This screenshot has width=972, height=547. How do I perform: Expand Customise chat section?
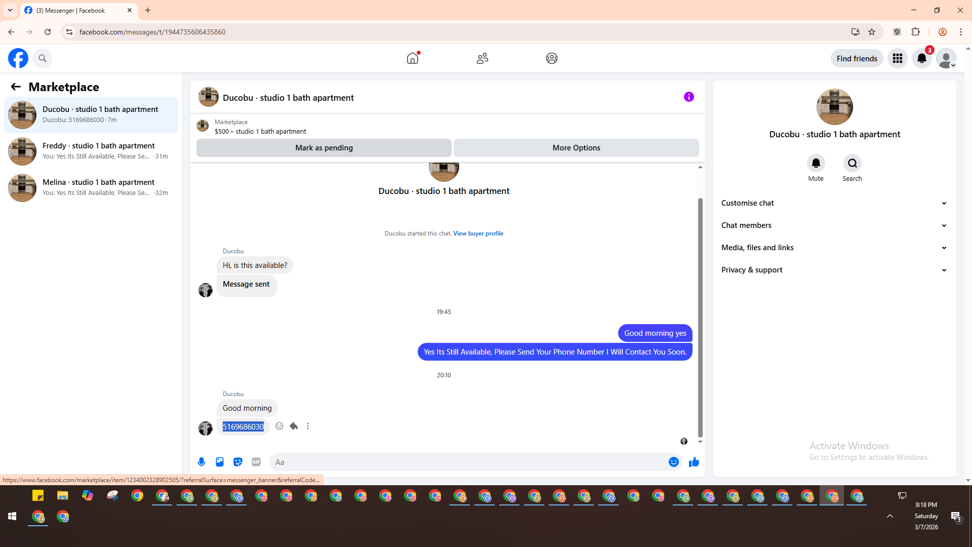click(x=835, y=203)
